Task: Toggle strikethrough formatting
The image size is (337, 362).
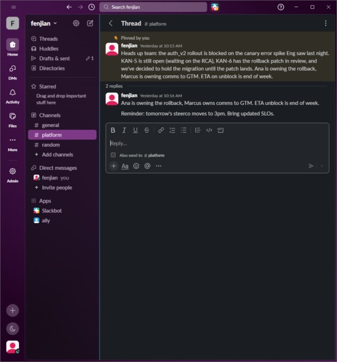Action: pyautogui.click(x=147, y=130)
